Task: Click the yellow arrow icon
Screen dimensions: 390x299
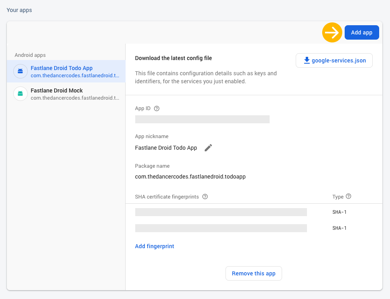Action: 332,32
